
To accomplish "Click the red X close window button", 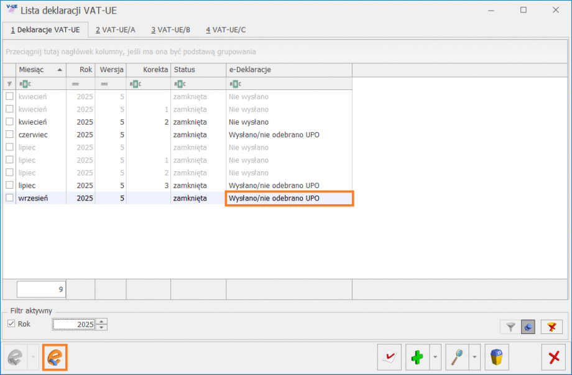I will click(553, 358).
